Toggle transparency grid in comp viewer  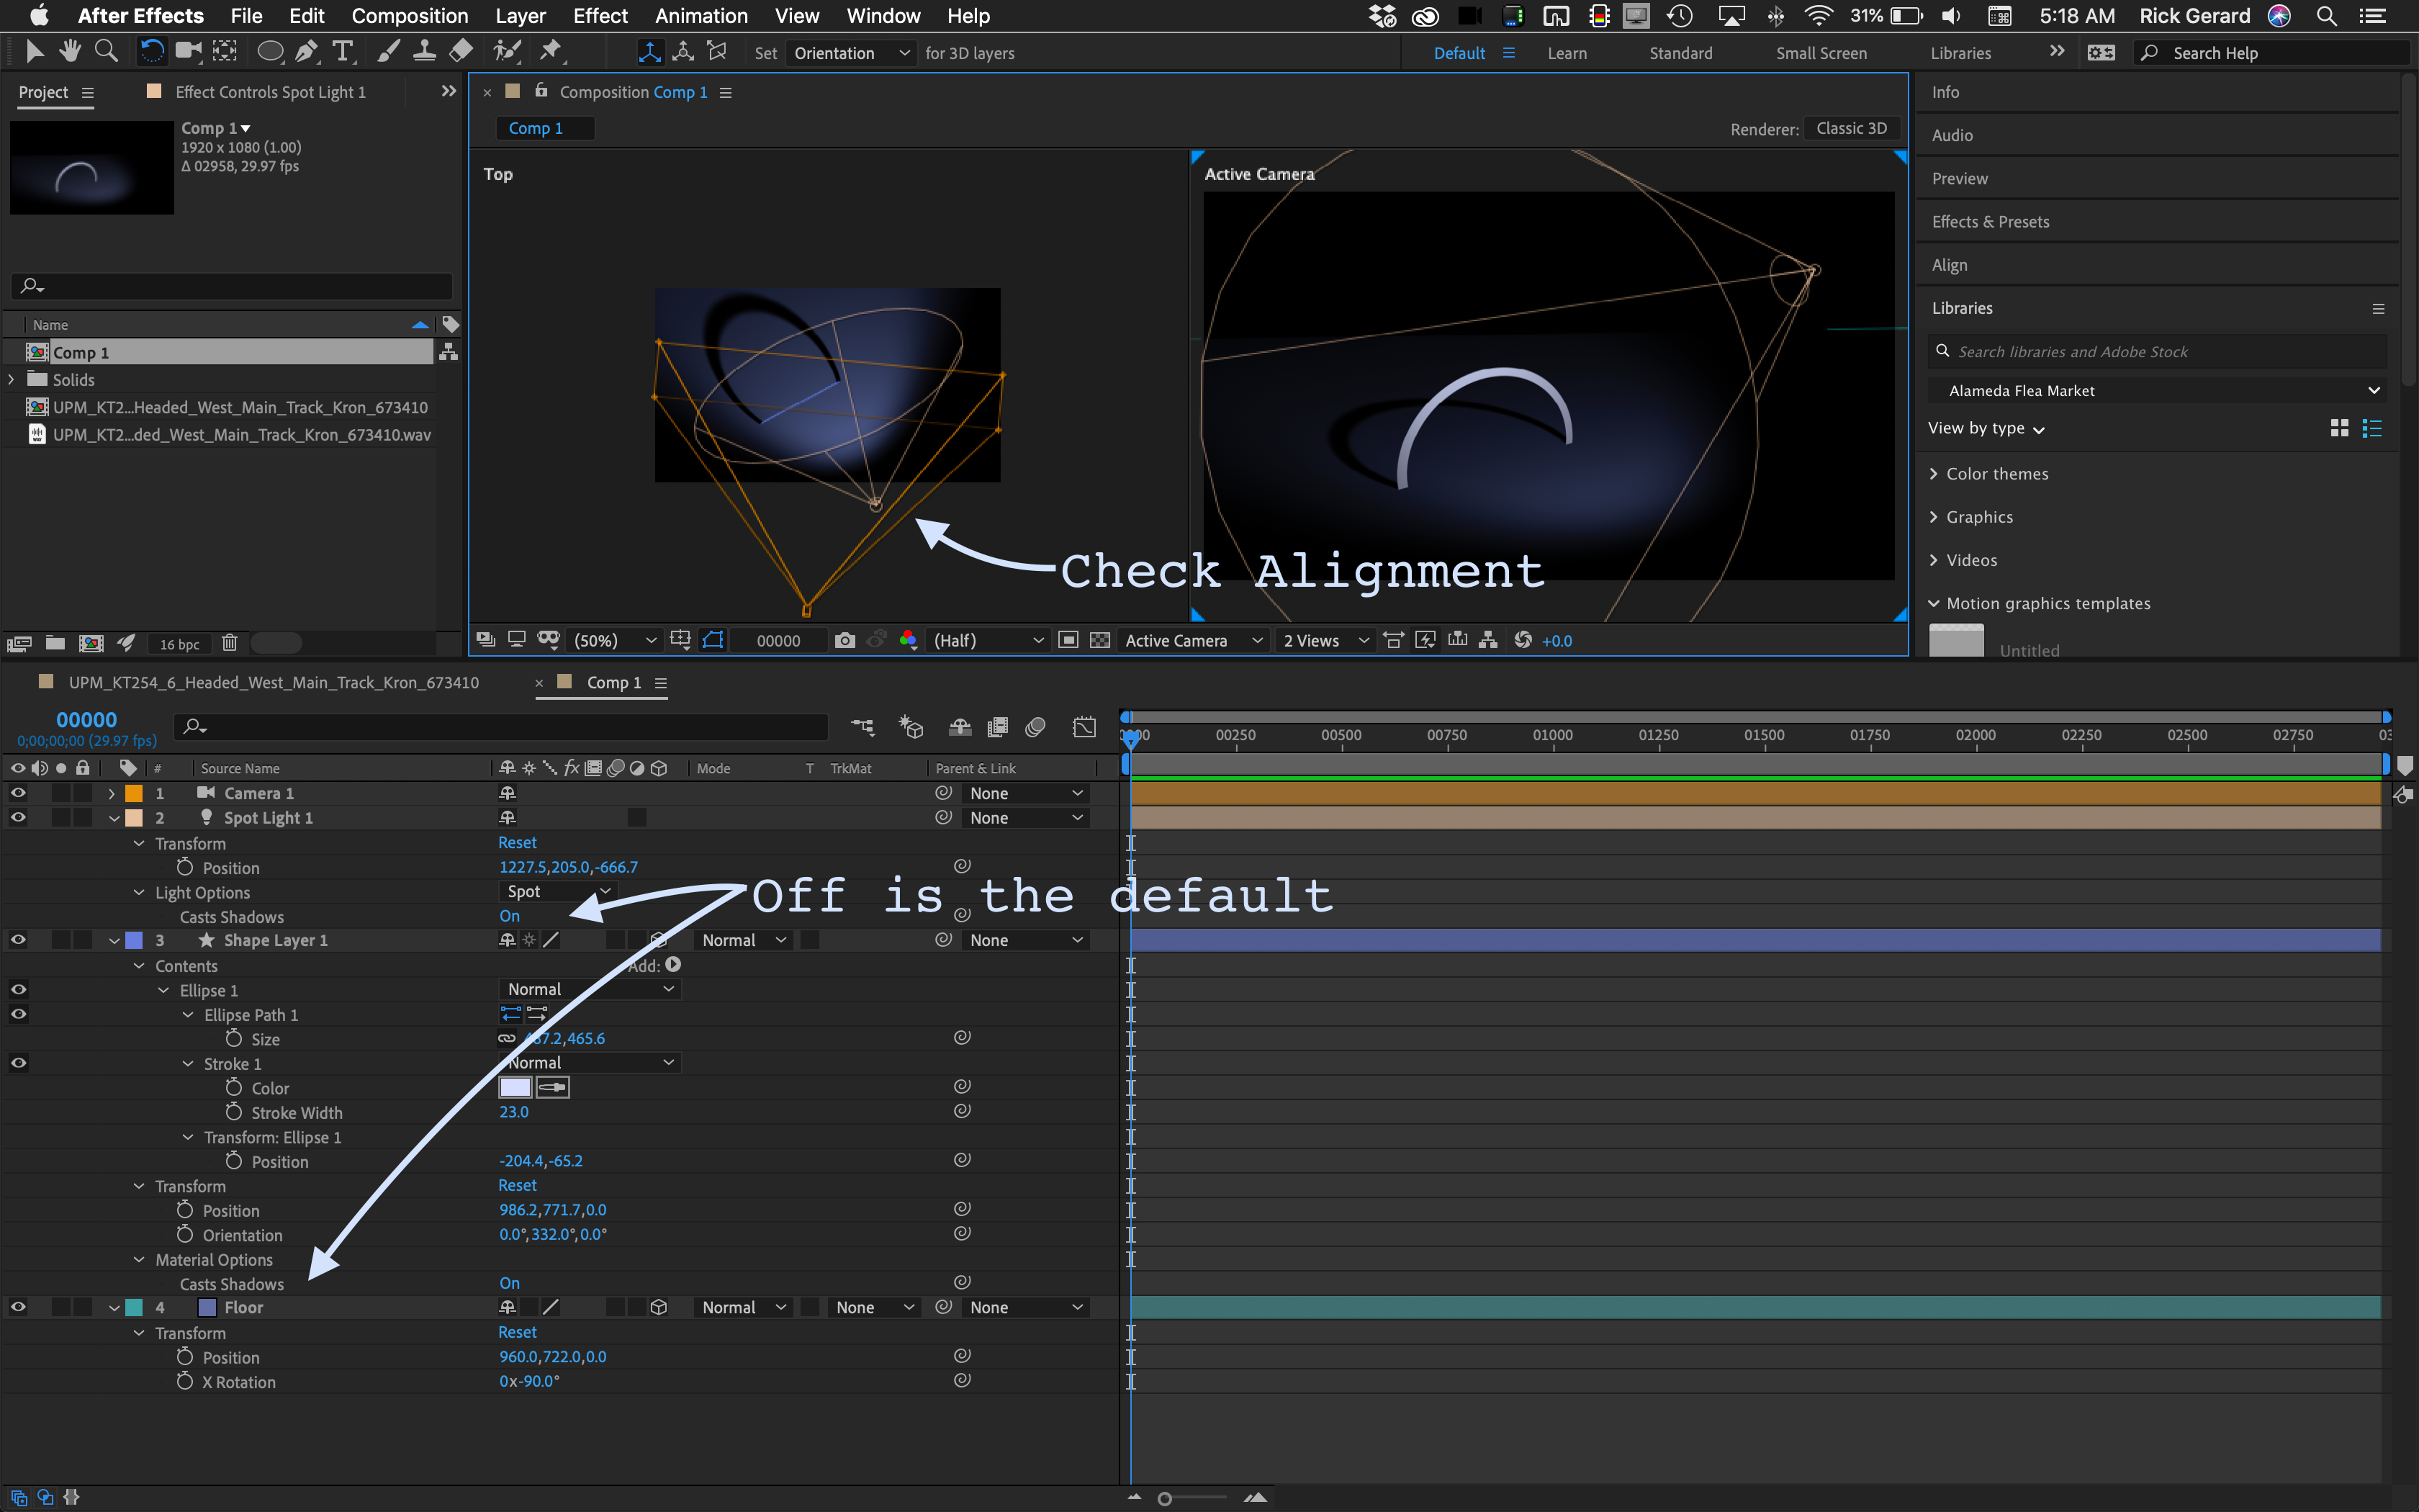tap(1099, 640)
